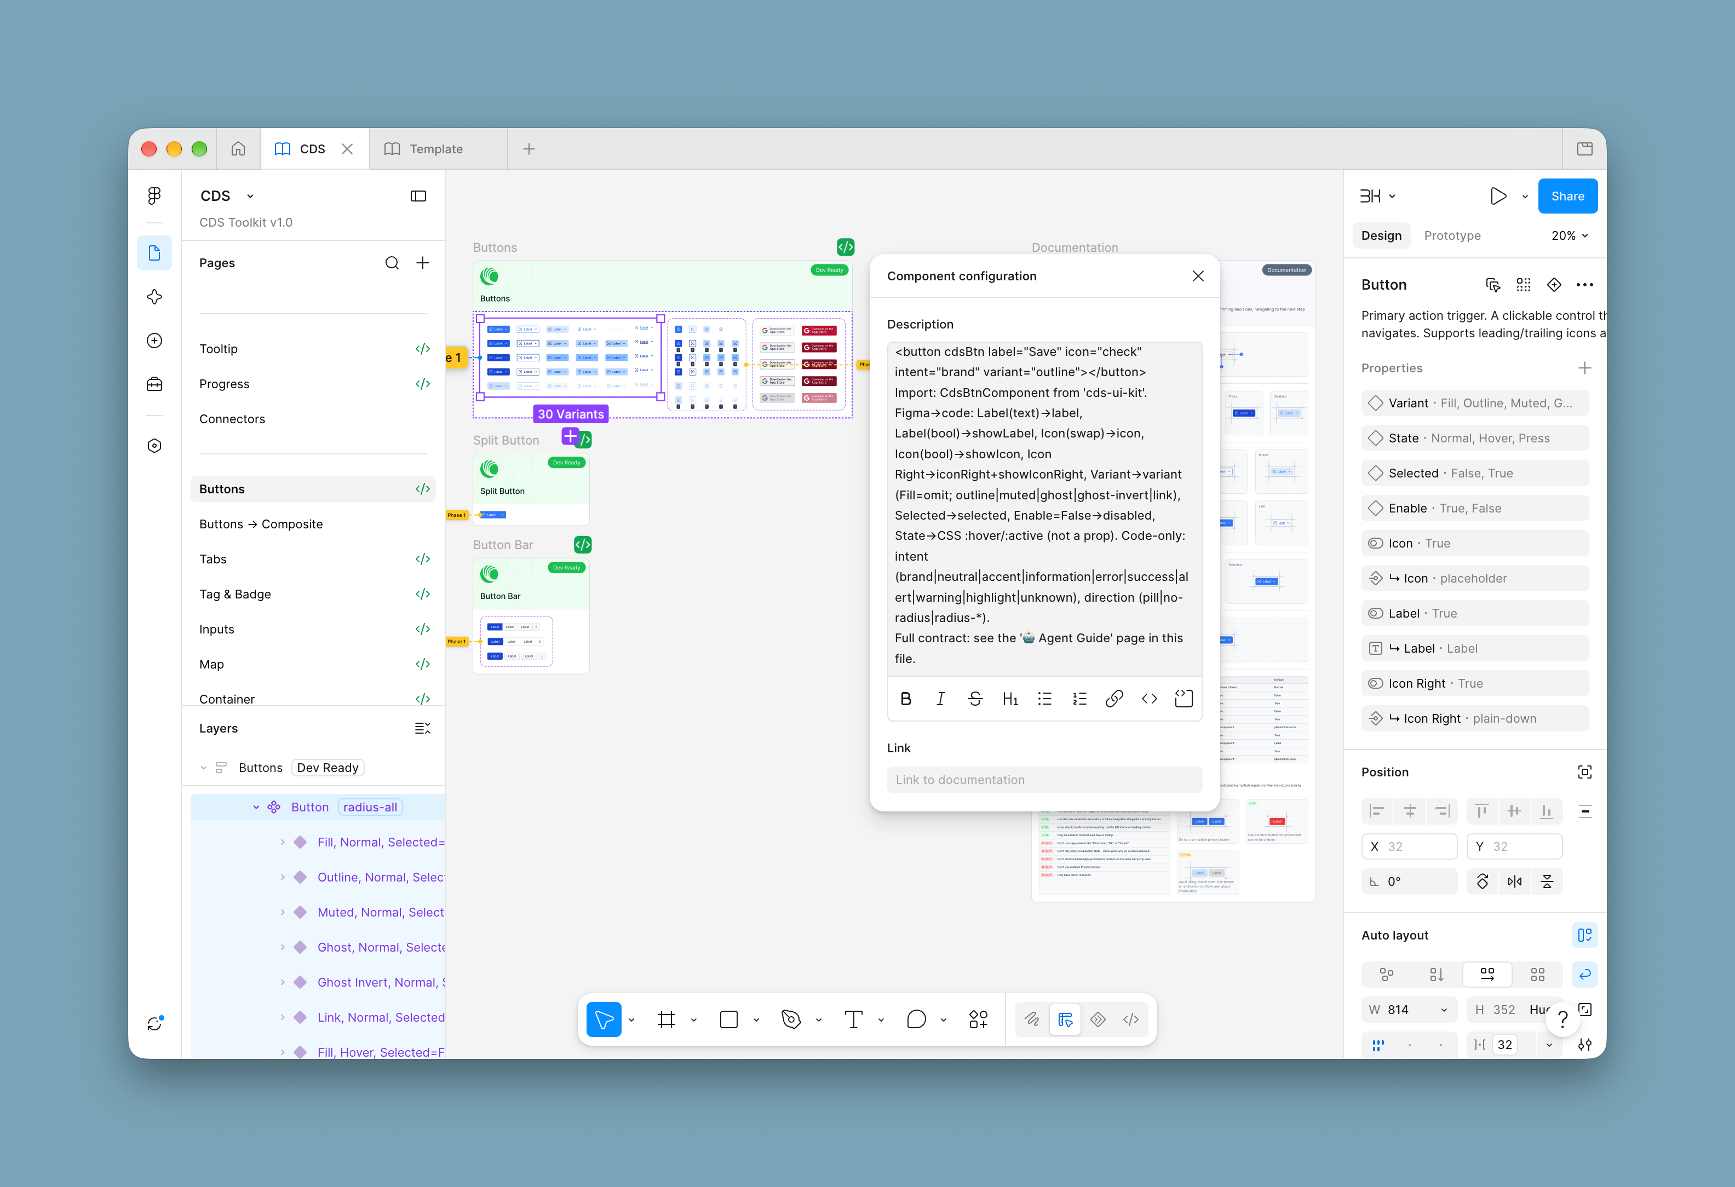1735x1187 pixels.
Task: Collapse the Button radius-all layer
Action: 256,808
